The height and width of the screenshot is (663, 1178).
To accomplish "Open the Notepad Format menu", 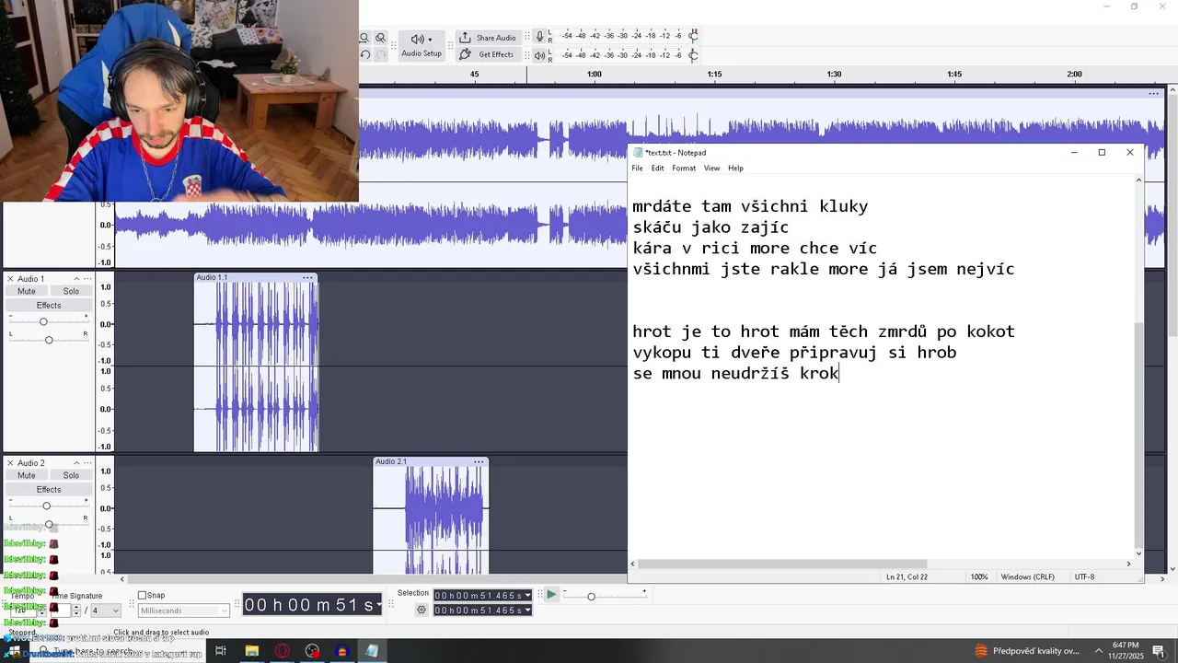I will (684, 169).
